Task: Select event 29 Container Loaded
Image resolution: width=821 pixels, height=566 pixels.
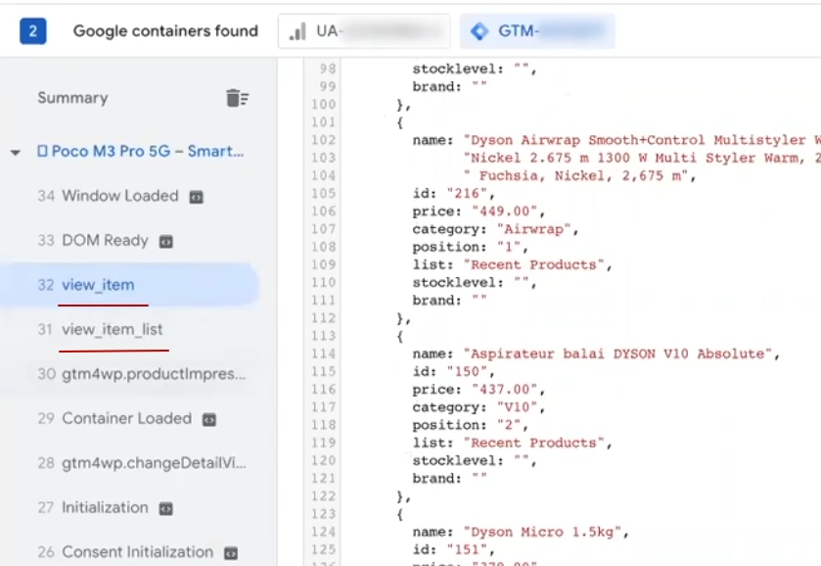Action: [x=128, y=419]
